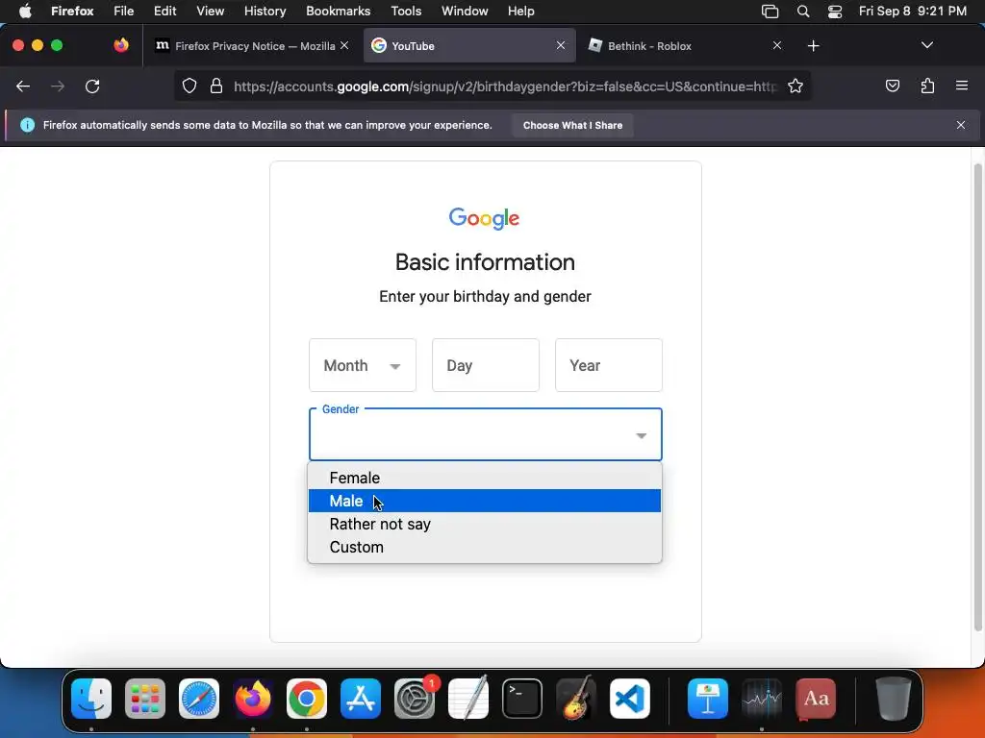Launch Safari from the Dock
985x738 pixels.
[x=199, y=699]
